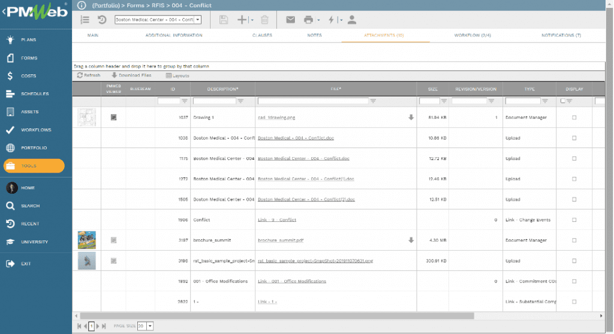Open the record list view icon
Screen dimensions: 614x334
point(85,20)
